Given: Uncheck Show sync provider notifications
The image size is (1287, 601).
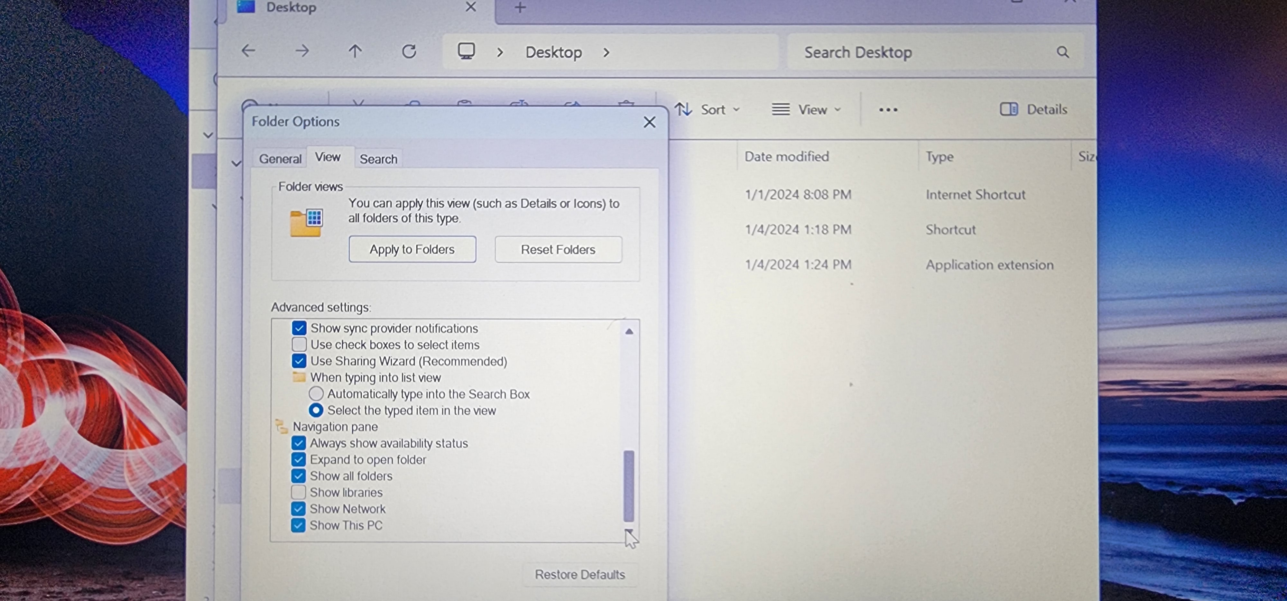Looking at the screenshot, I should pos(299,328).
